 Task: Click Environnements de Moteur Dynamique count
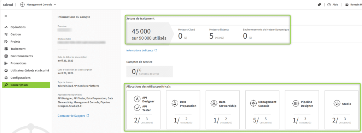pyautogui.click(x=245, y=36)
